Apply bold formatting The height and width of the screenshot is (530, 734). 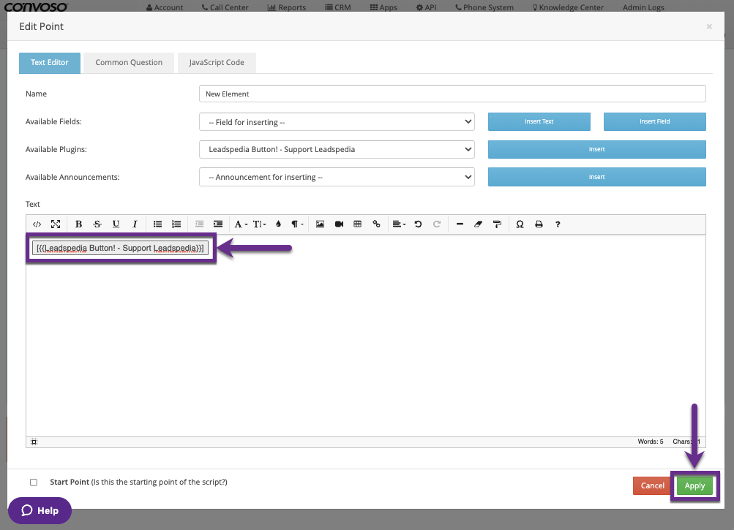point(78,224)
